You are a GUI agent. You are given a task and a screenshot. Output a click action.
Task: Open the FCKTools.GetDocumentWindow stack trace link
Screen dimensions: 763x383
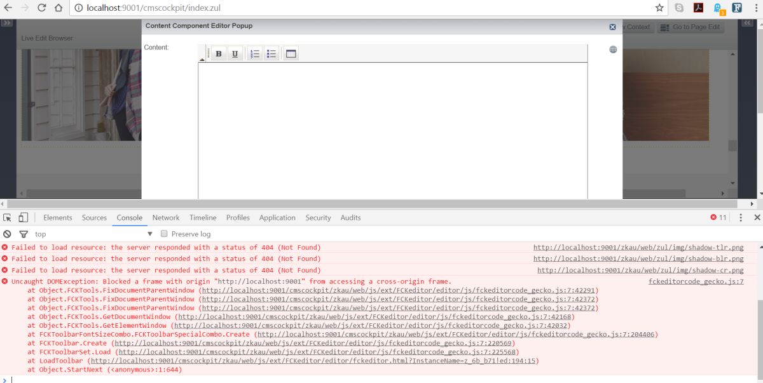pos(375,317)
